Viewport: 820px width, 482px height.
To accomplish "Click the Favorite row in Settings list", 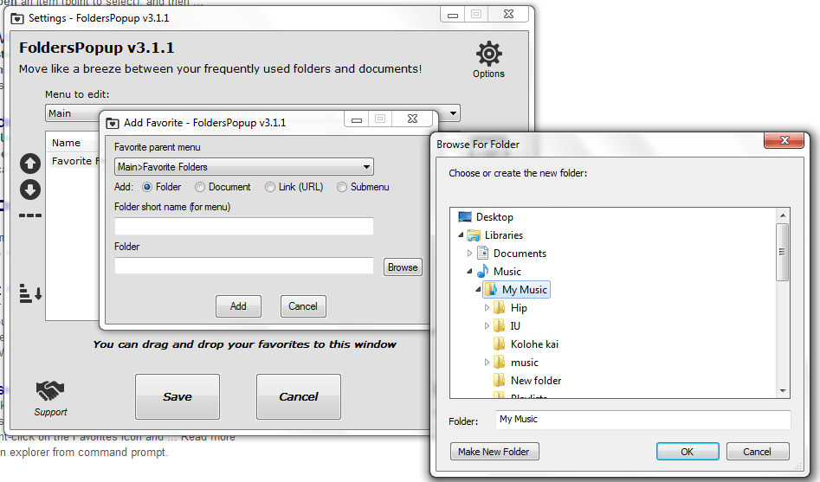I will (73, 161).
